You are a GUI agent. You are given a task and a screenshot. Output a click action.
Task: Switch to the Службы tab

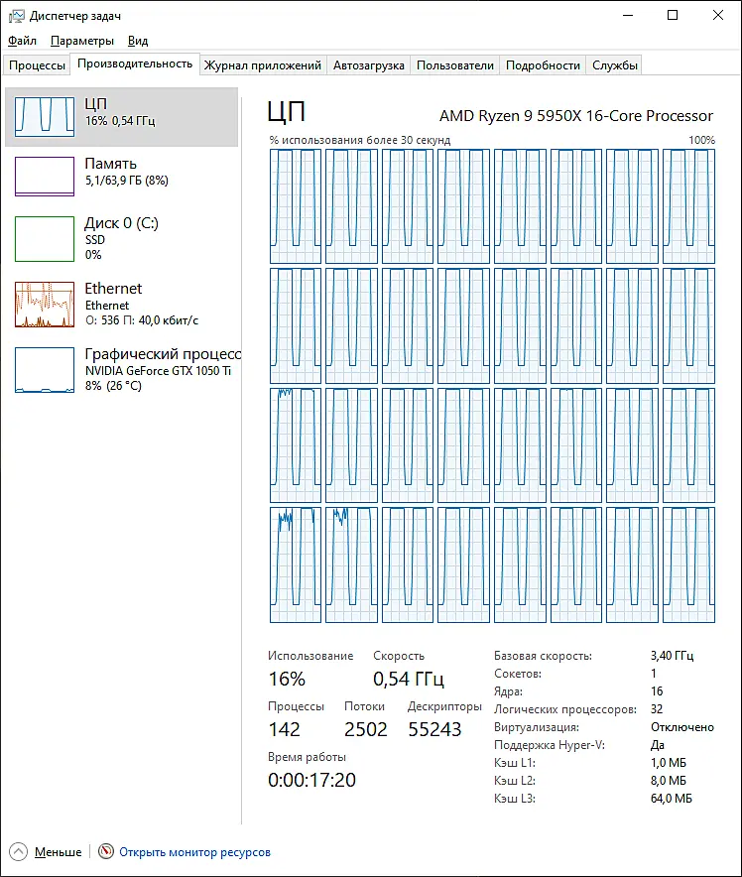click(614, 65)
